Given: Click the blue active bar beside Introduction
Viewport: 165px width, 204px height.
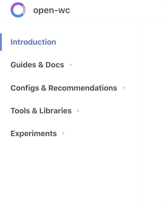Looking at the screenshot, I should 1,42.
